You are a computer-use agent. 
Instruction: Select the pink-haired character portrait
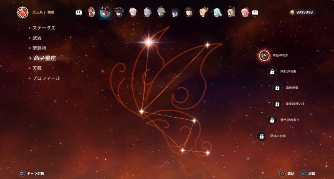pyautogui.click(x=245, y=12)
